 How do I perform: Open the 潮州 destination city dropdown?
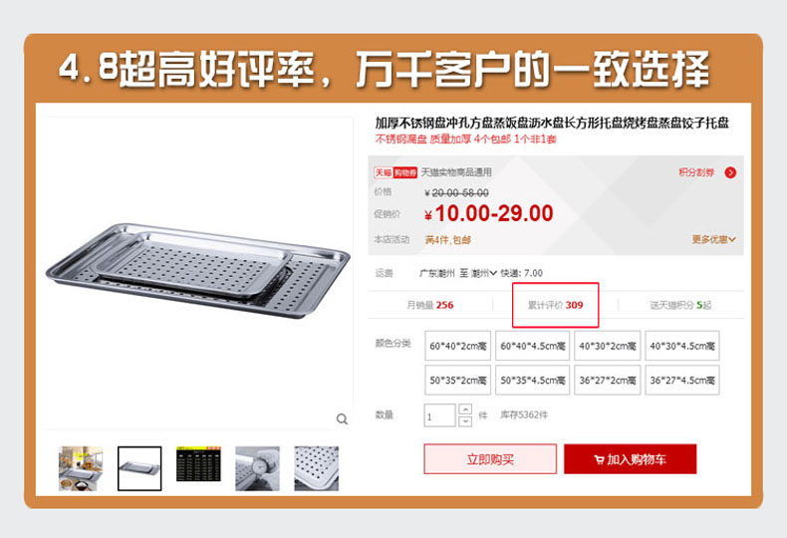pos(484,273)
